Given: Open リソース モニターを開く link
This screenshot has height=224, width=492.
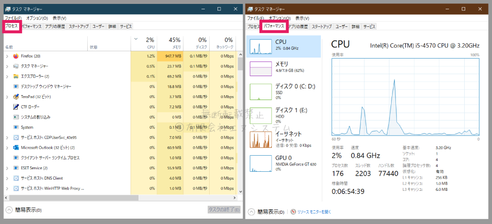Looking at the screenshot, I should point(314,212).
